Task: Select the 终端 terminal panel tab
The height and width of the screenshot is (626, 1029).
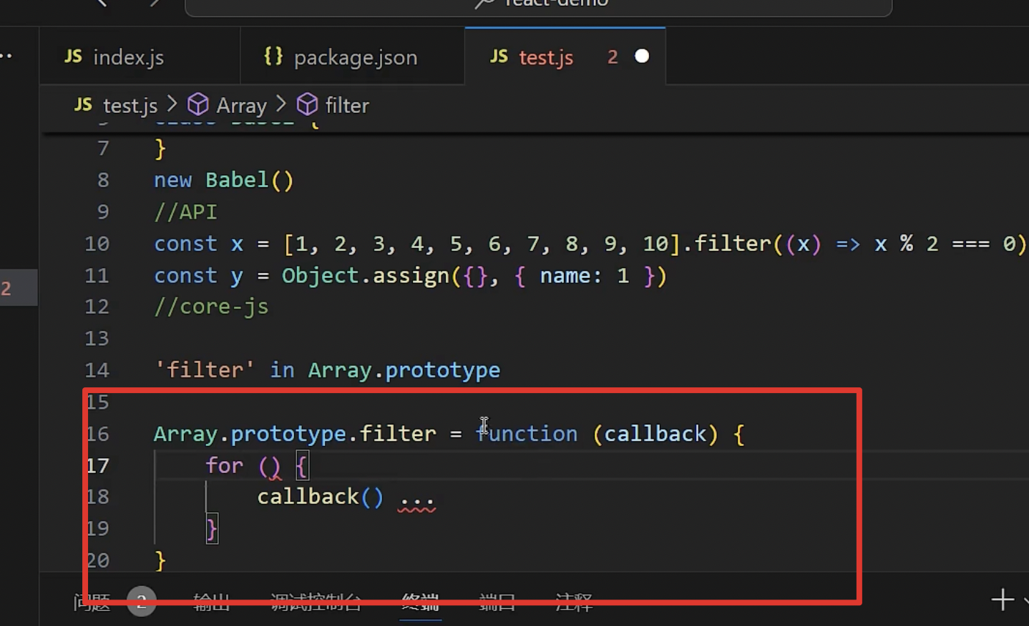Action: pos(420,601)
